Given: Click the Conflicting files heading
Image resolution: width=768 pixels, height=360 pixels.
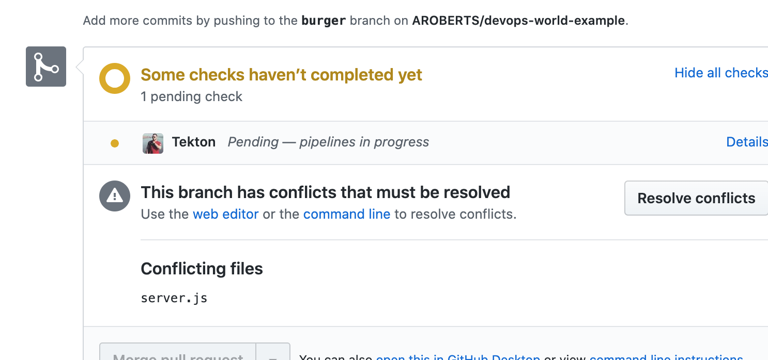Looking at the screenshot, I should click(202, 269).
